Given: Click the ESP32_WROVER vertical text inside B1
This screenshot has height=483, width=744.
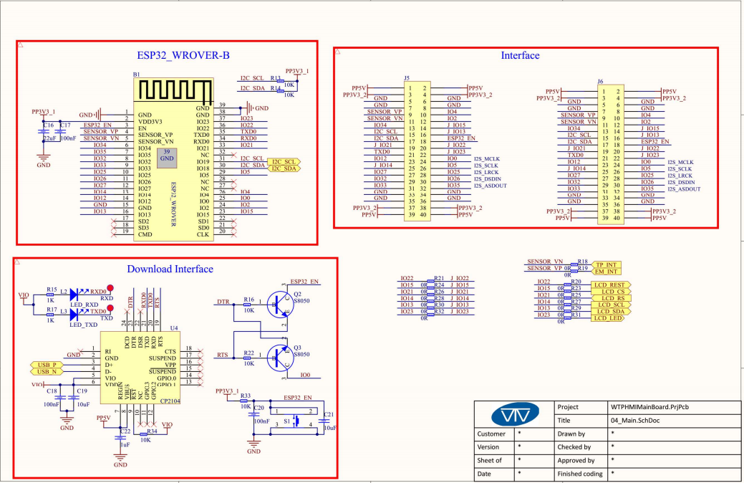Looking at the screenshot, I should [x=173, y=204].
